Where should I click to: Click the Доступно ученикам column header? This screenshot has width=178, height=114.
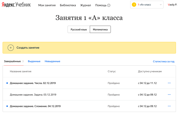150,72
